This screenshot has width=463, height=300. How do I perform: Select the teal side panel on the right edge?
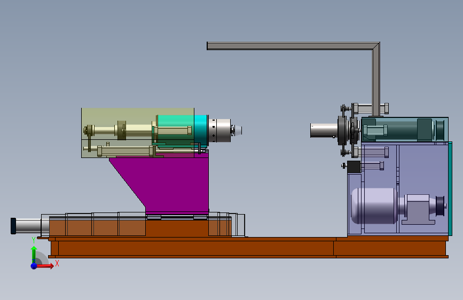click(x=450, y=188)
